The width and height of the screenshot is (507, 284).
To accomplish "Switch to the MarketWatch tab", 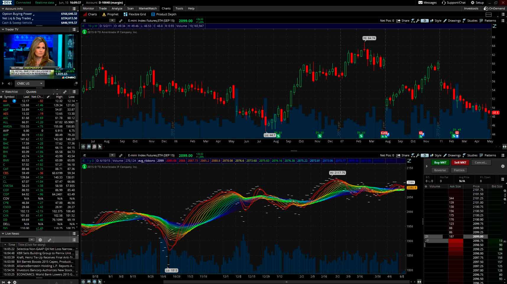I will click(x=148, y=8).
